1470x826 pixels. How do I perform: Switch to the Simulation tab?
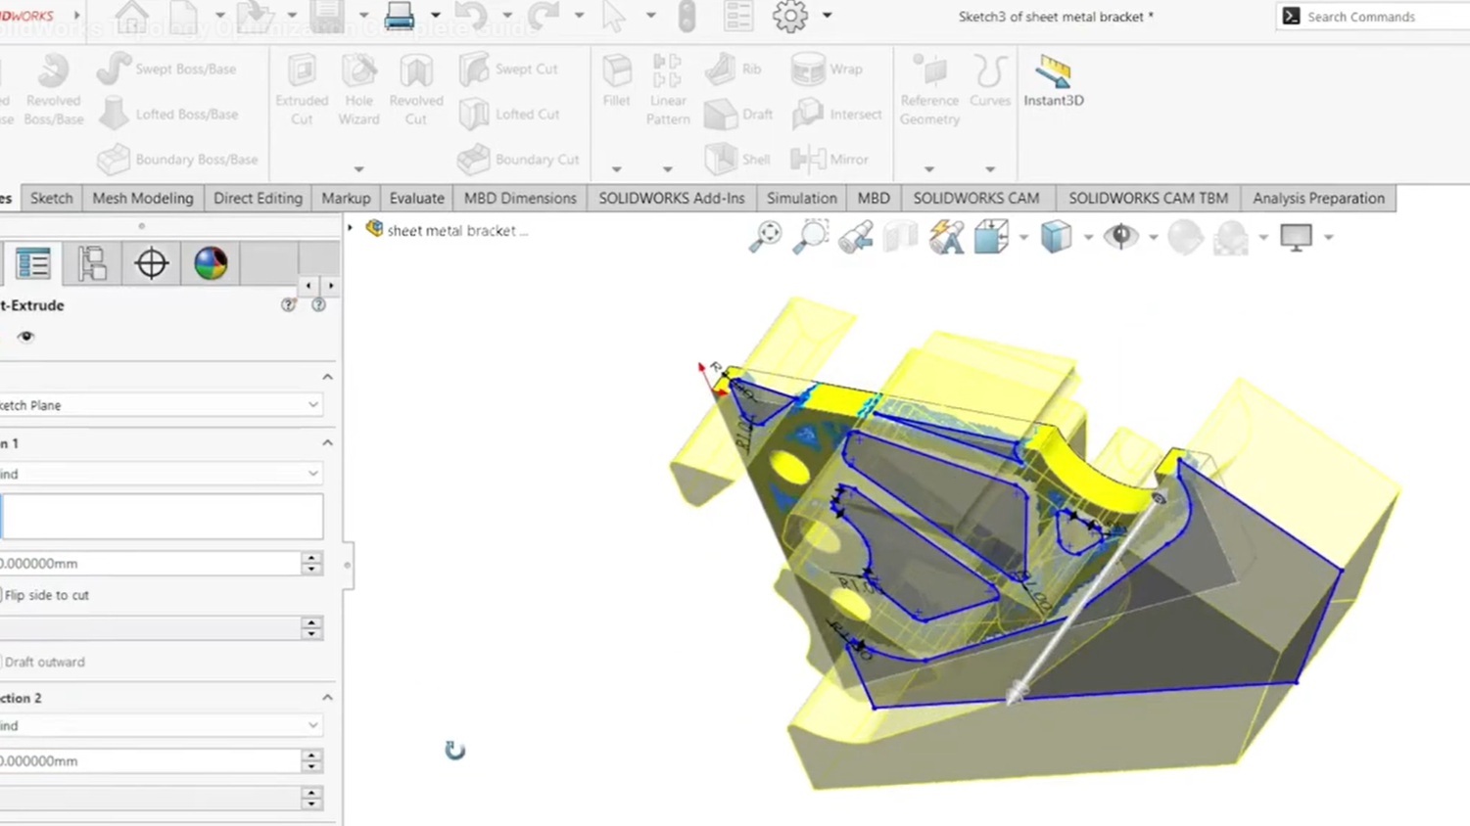801,198
